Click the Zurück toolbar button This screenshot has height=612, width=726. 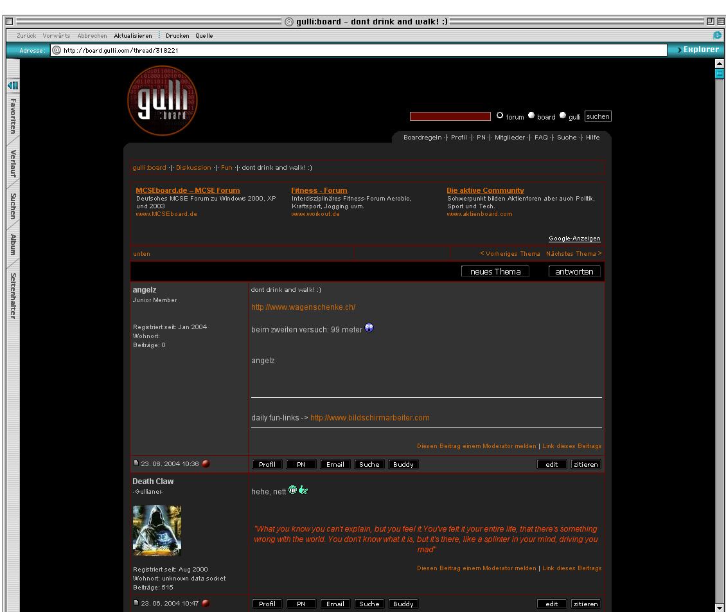coord(26,35)
